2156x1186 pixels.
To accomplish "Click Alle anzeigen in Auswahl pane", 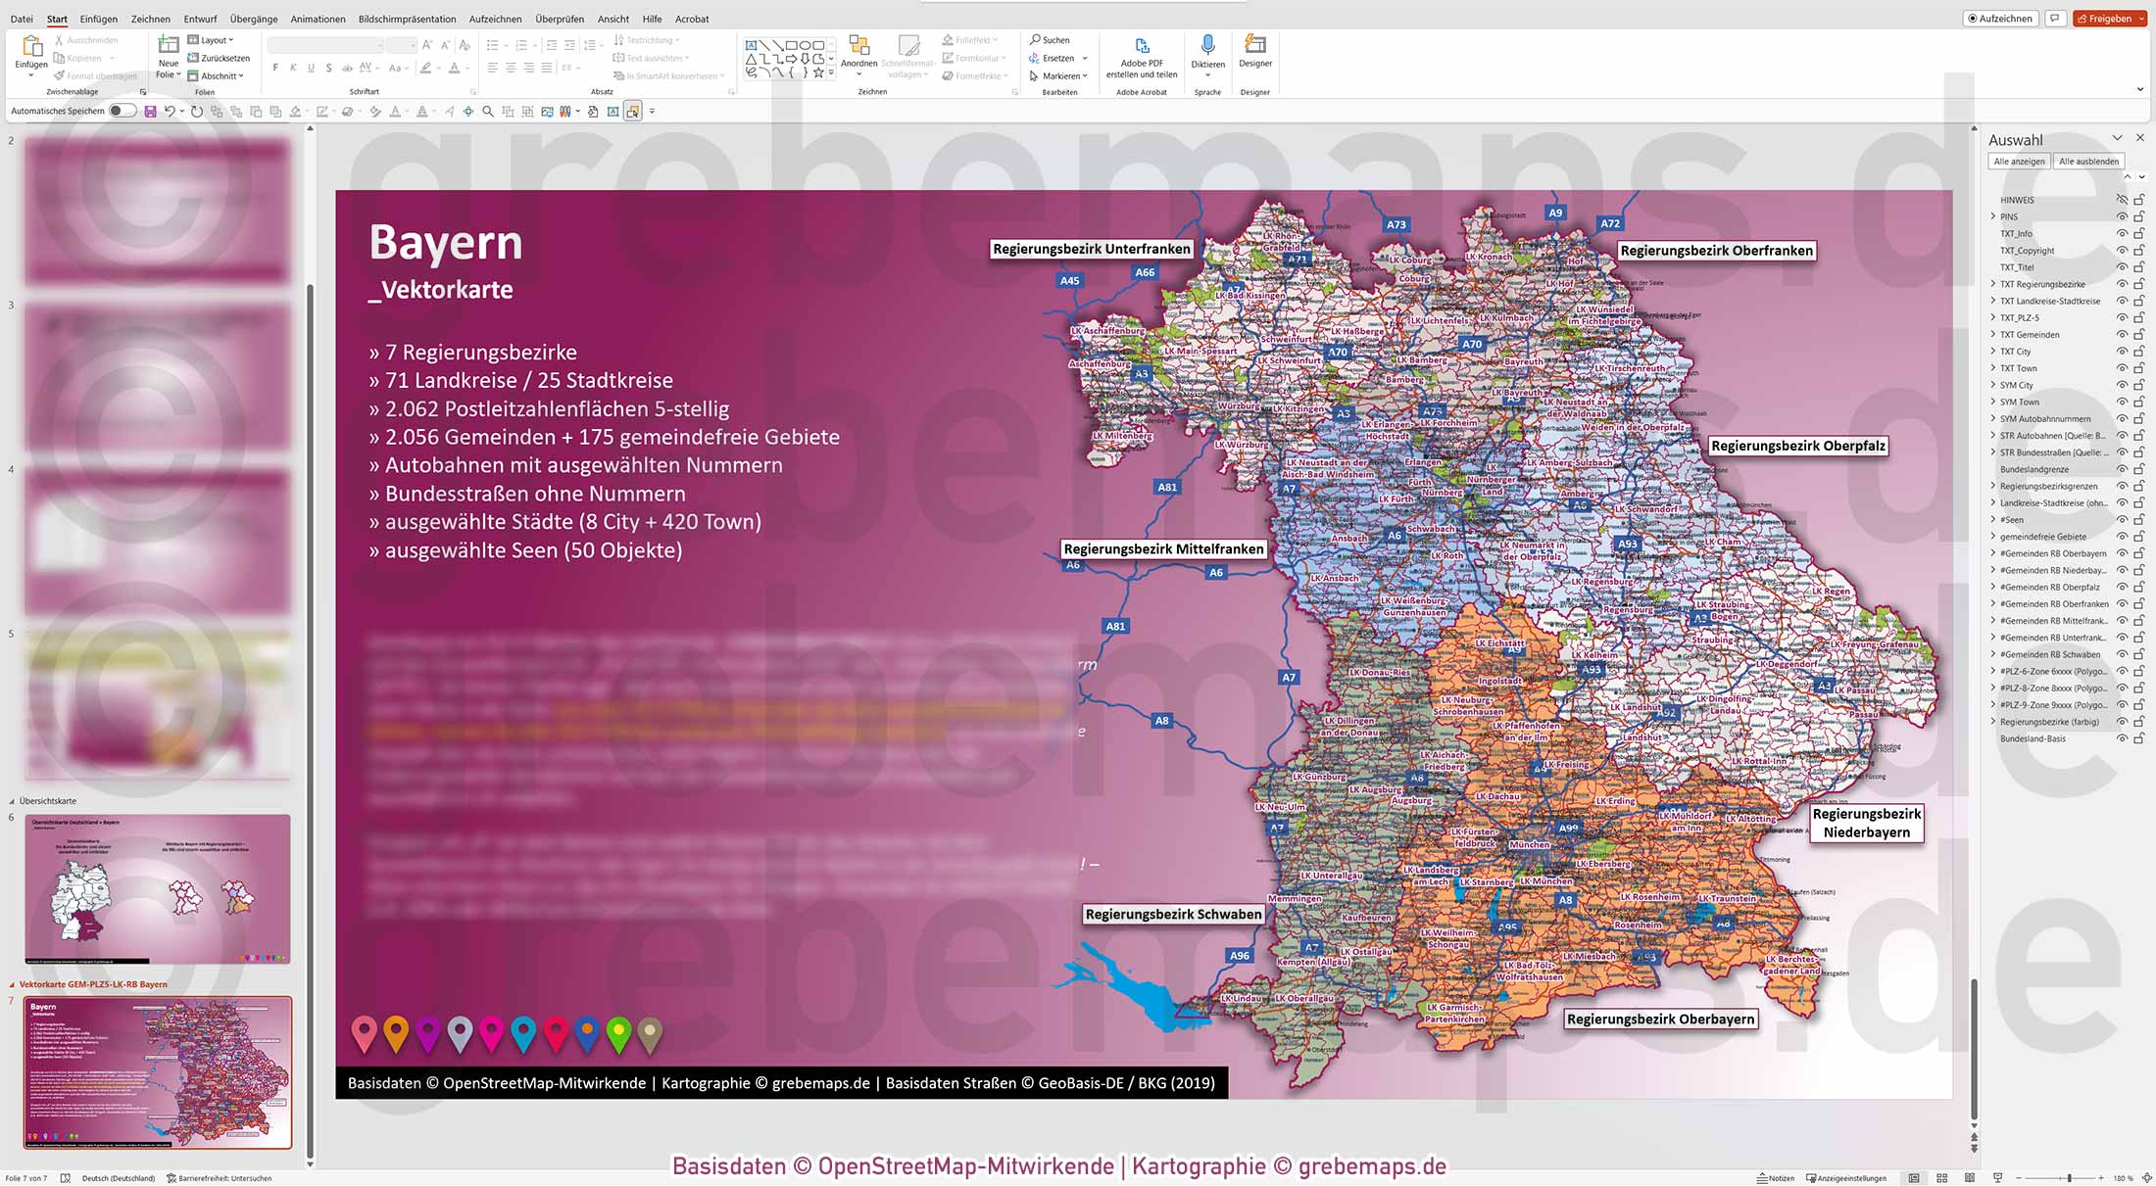I will tap(2018, 161).
